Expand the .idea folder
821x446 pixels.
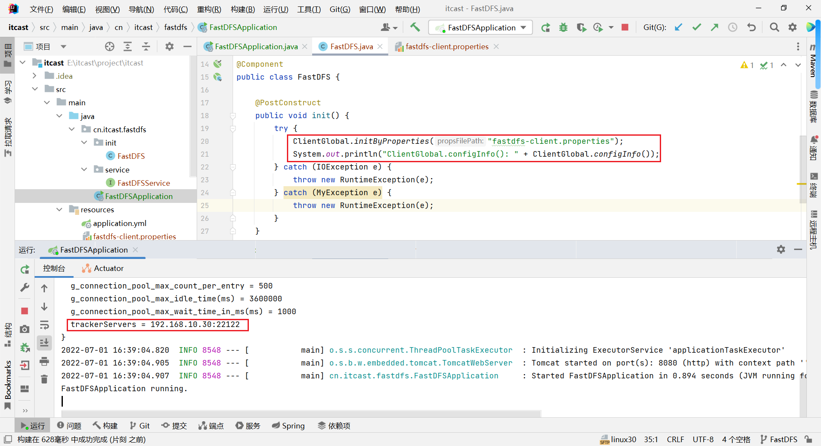pyautogui.click(x=35, y=76)
